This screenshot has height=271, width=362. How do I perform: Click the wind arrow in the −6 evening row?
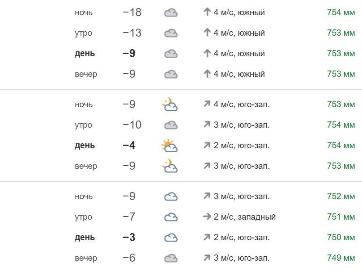[x=207, y=258]
